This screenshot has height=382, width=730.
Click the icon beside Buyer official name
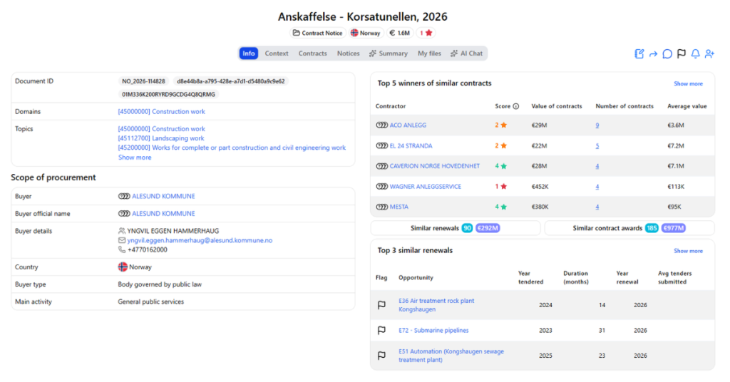124,214
